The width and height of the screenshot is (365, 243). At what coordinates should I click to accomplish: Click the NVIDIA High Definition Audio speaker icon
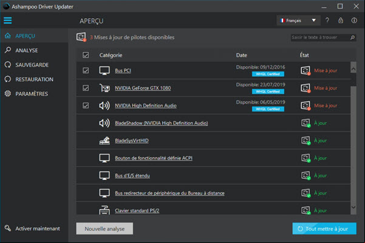click(104, 105)
